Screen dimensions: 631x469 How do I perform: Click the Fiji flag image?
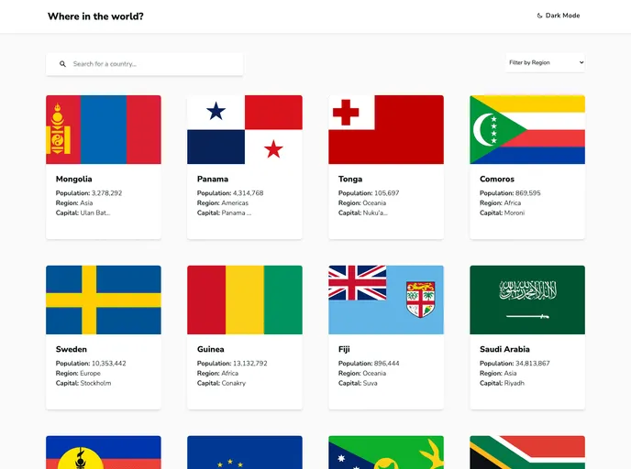point(386,300)
